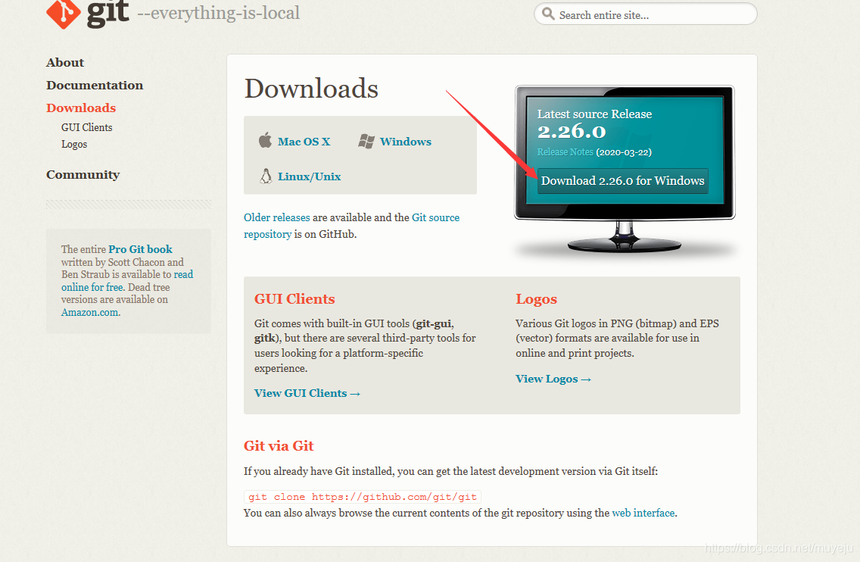This screenshot has width=860, height=562.
Task: Click the Logos section heading
Action: [x=537, y=299]
